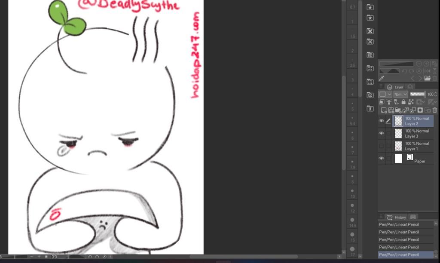This screenshot has height=263, width=440.
Task: Select brush size 10 preset
Action: coord(352,193)
